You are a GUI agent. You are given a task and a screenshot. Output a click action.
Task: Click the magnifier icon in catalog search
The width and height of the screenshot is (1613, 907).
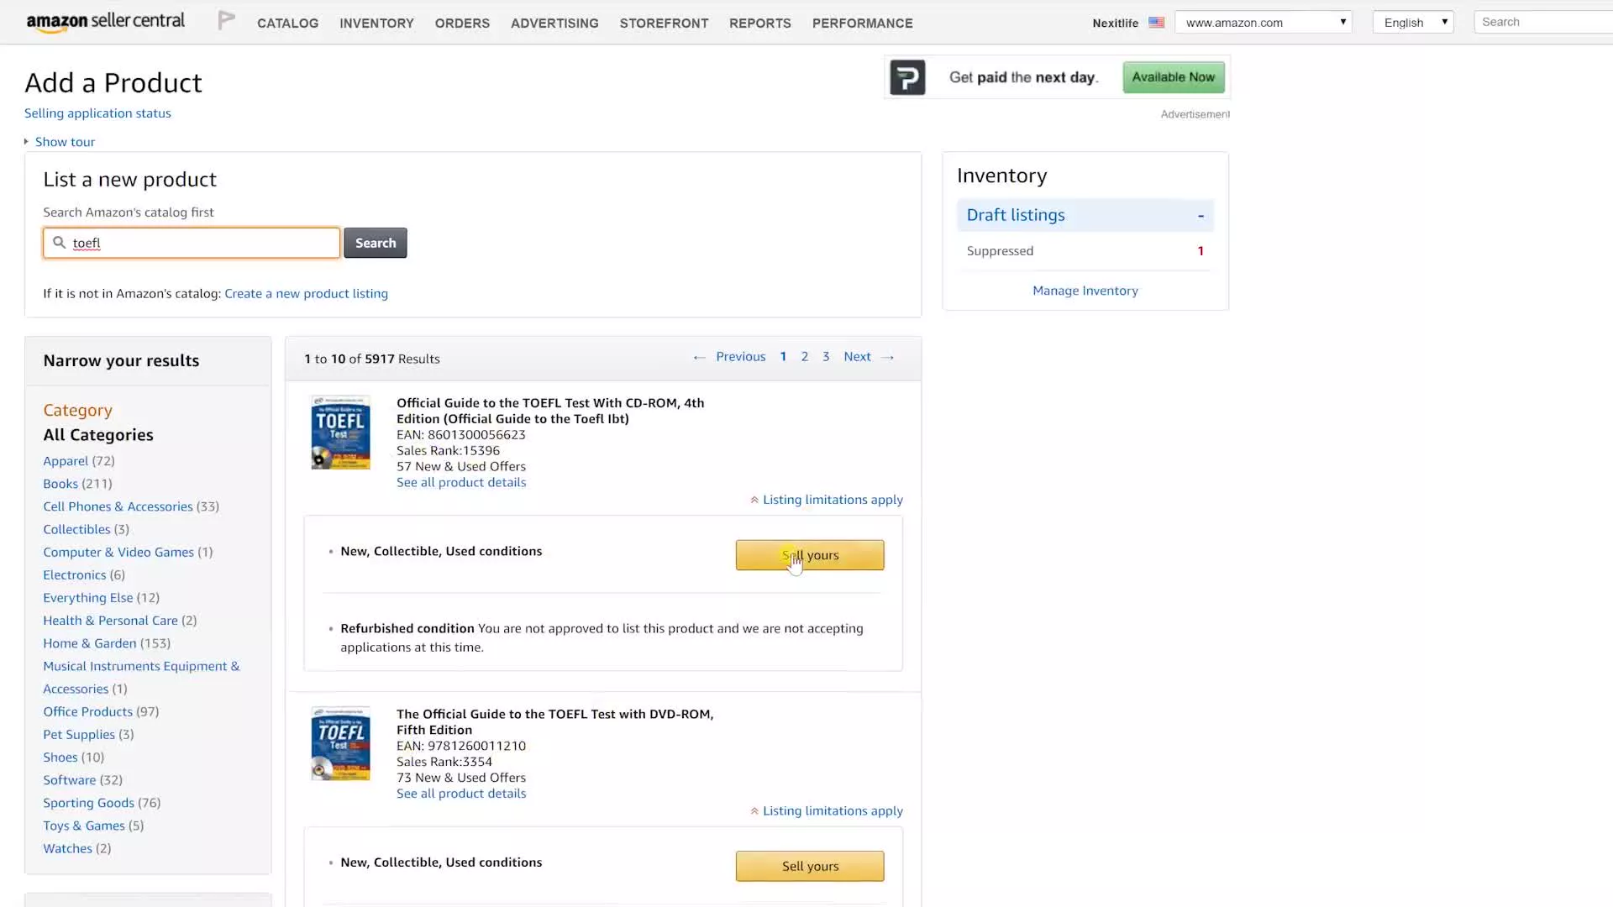[x=59, y=243]
